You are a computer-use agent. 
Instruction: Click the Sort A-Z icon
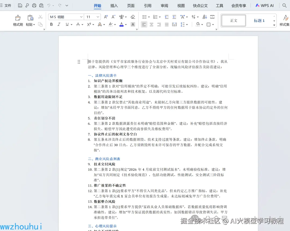click(x=205, y=17)
